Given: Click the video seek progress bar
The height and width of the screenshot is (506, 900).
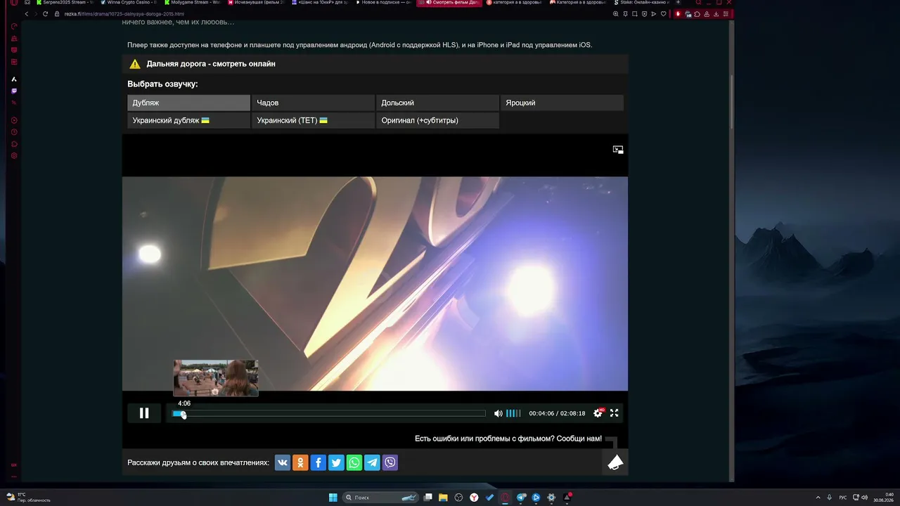Looking at the screenshot, I should (x=329, y=413).
